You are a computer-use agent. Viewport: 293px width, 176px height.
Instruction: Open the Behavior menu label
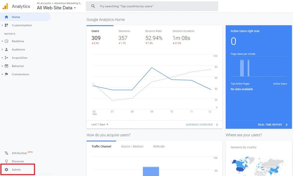(18, 66)
